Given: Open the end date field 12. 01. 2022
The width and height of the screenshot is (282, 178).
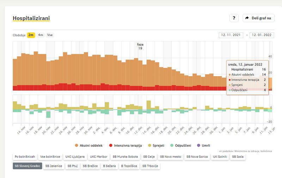Looking at the screenshot, I should point(262,35).
